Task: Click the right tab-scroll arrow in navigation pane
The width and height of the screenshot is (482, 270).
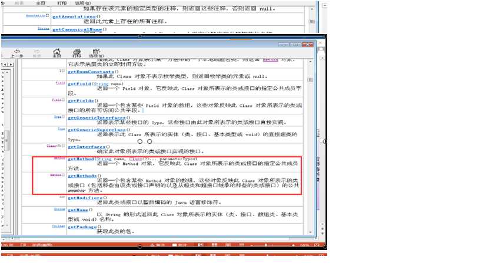Action: (11, 65)
